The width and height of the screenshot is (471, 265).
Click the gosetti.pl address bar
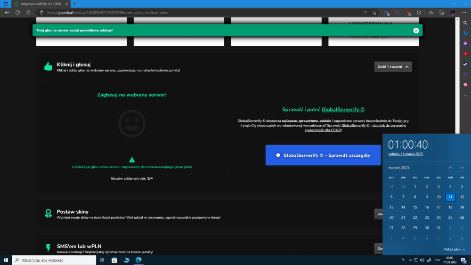198,13
